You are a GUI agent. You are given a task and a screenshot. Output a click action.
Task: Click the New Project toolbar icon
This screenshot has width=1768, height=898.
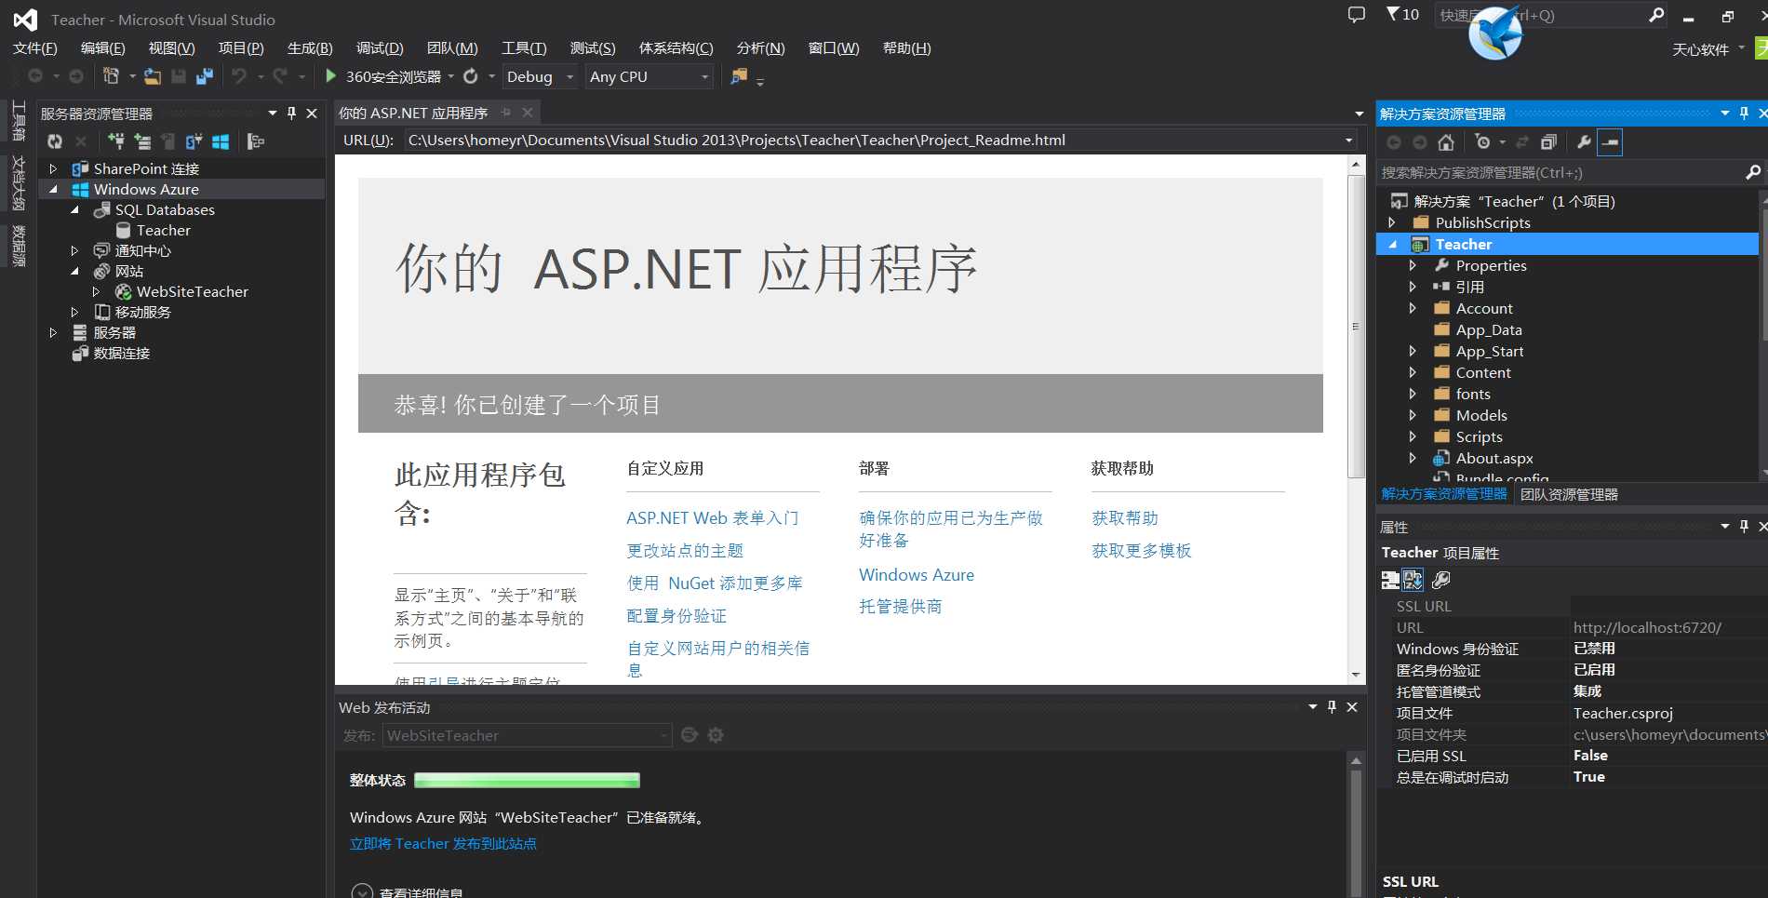coord(111,76)
